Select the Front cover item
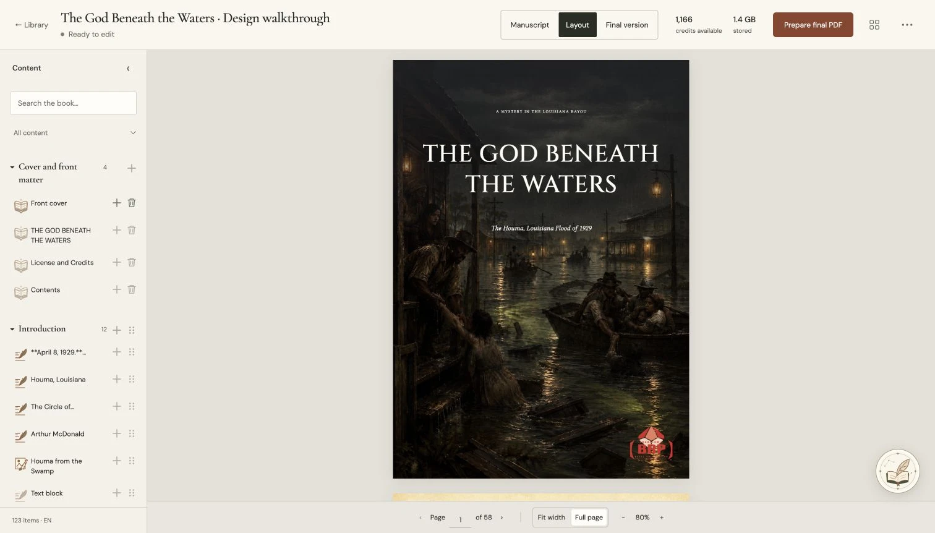935x533 pixels. (49, 203)
